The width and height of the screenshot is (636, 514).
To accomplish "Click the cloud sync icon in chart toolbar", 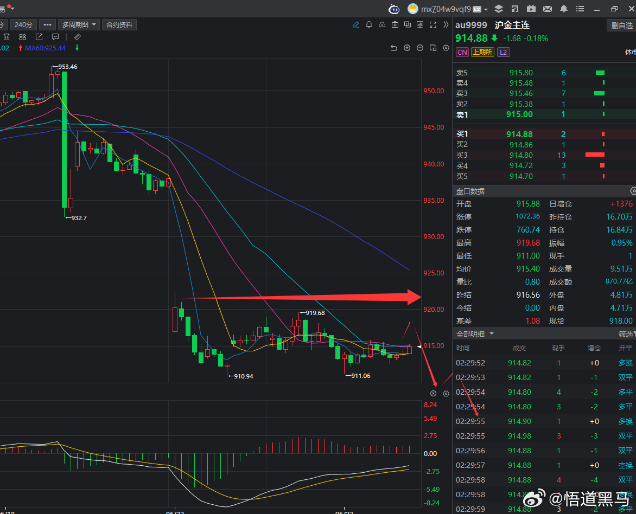I will [x=381, y=25].
